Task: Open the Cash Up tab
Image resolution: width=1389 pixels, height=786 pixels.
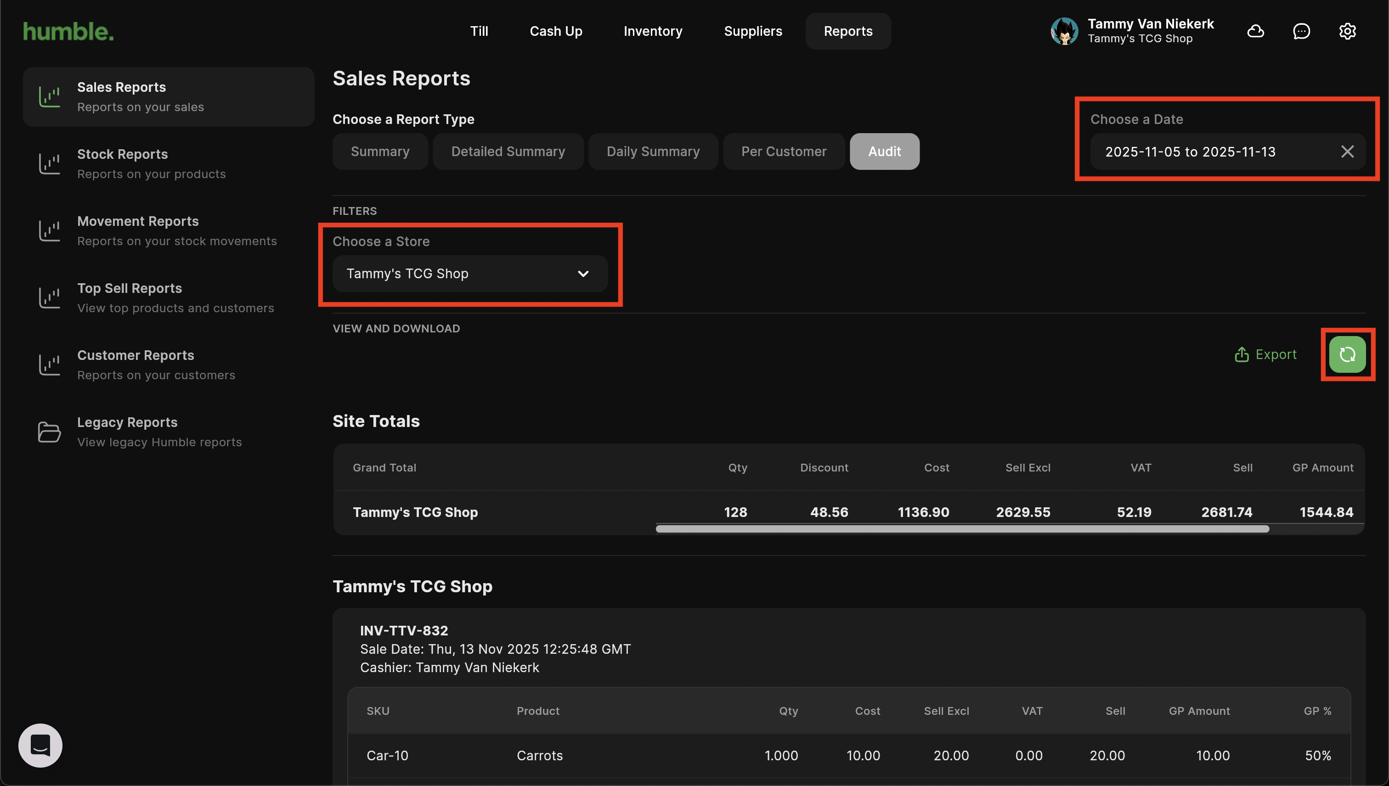Action: 556,31
